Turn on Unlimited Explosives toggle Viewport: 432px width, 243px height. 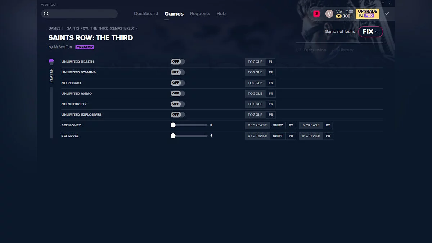tap(177, 114)
